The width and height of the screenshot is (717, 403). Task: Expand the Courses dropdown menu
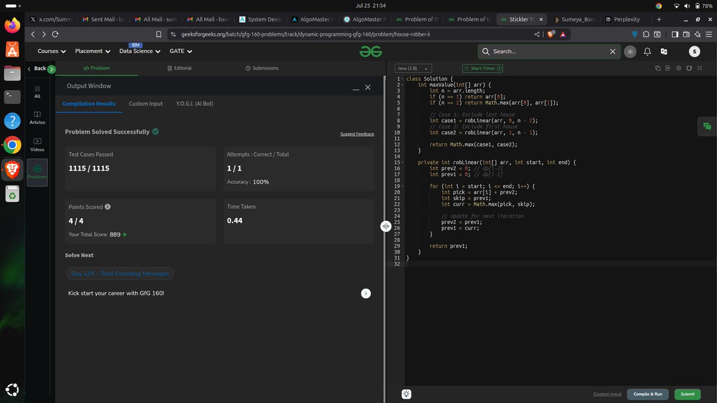[51, 51]
